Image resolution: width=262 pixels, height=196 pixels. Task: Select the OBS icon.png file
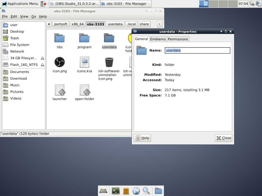point(60,62)
